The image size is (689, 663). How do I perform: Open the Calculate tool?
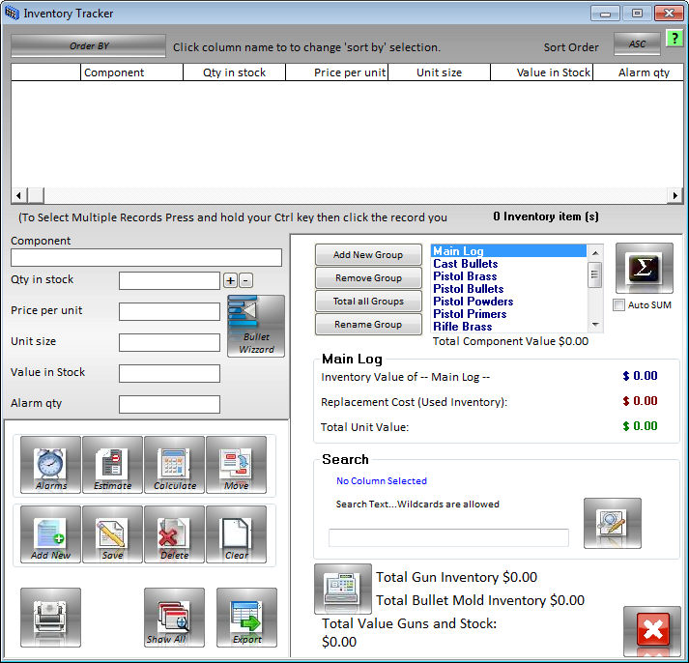175,465
